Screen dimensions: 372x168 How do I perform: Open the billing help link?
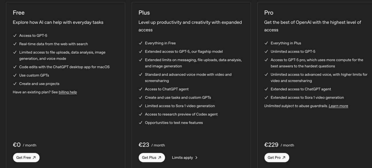click(x=68, y=92)
